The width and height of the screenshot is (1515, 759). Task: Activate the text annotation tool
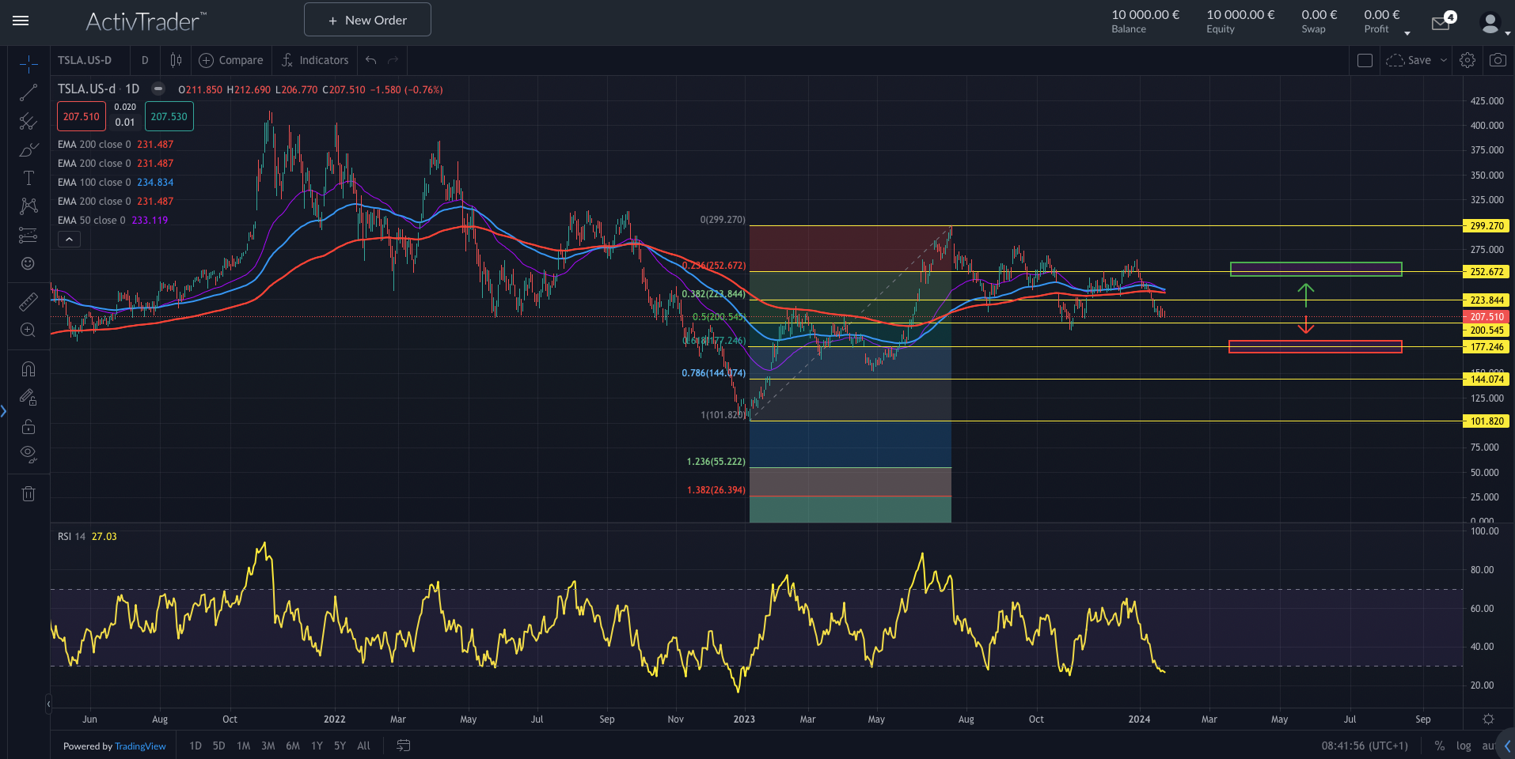point(28,179)
